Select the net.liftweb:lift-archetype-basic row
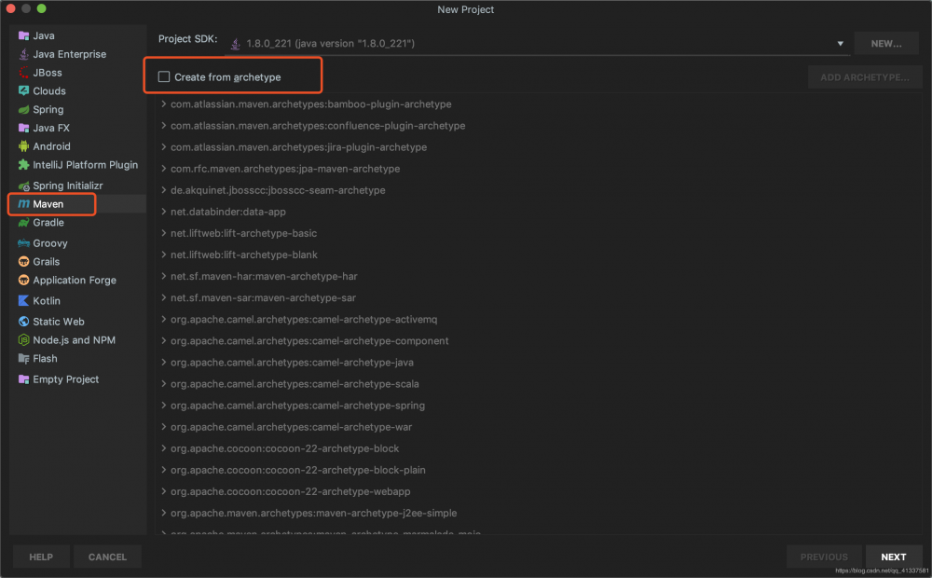 pyautogui.click(x=243, y=233)
